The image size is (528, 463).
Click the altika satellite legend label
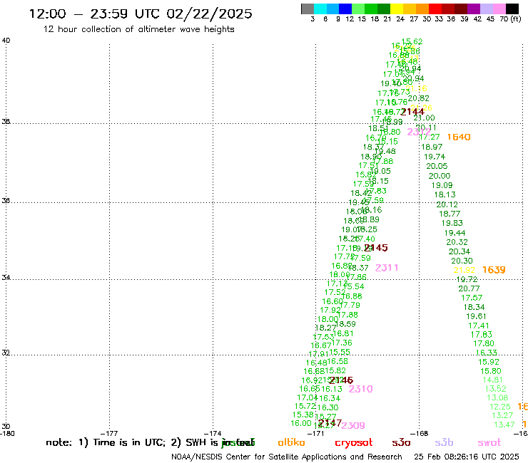[x=291, y=442]
